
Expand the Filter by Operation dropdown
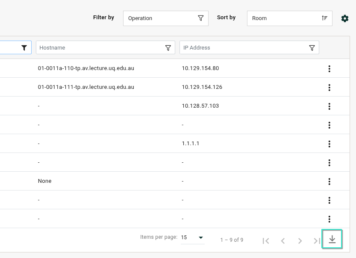[x=166, y=18]
